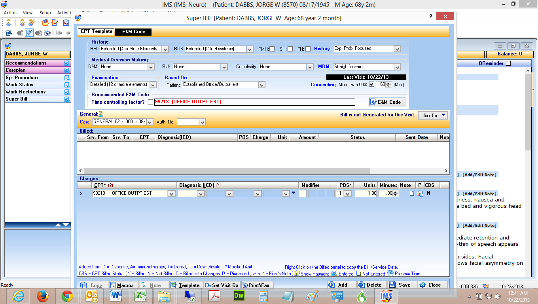Switch to the E&M Code tab
The image size is (538, 304).
(133, 32)
